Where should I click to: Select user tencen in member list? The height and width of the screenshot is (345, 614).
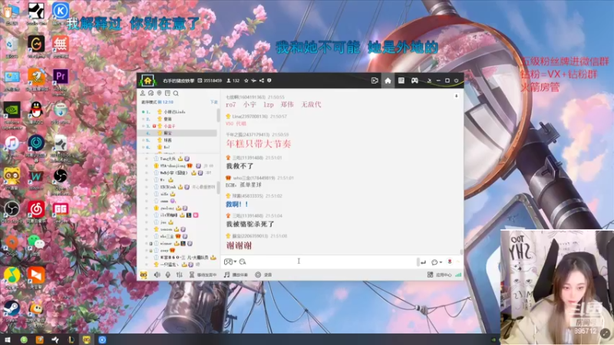(166, 229)
